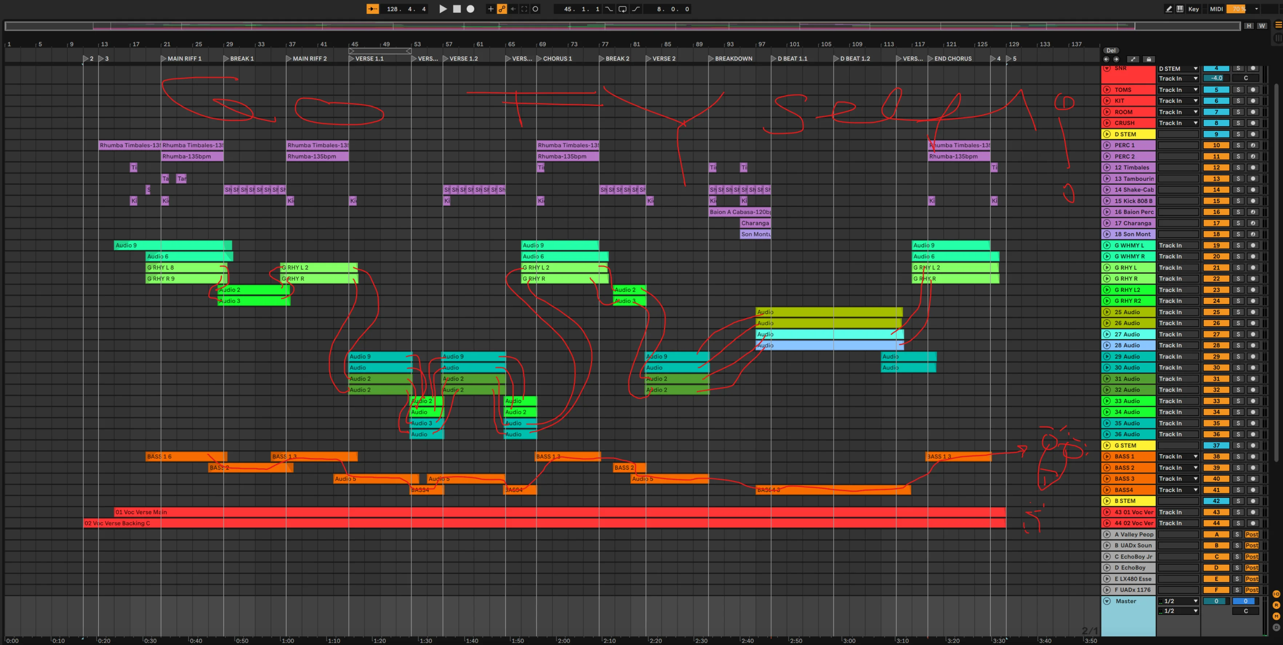Viewport: 1283px width, 645px height.
Task: Solo the BASS 1 track
Action: [1238, 456]
